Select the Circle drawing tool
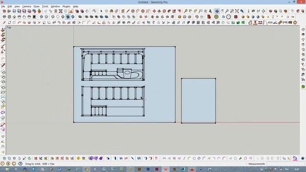 133,11
